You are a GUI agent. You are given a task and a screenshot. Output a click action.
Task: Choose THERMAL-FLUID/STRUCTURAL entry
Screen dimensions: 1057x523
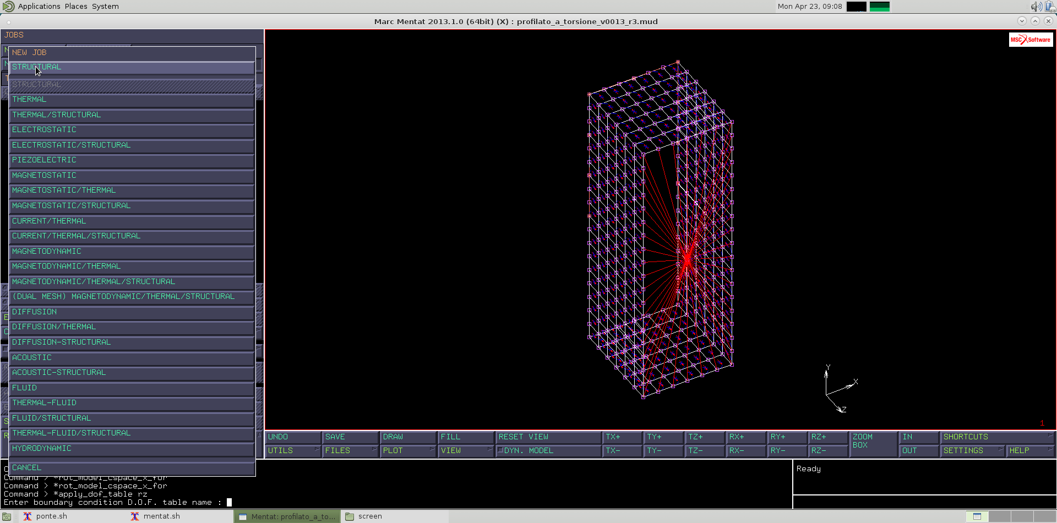click(x=132, y=433)
